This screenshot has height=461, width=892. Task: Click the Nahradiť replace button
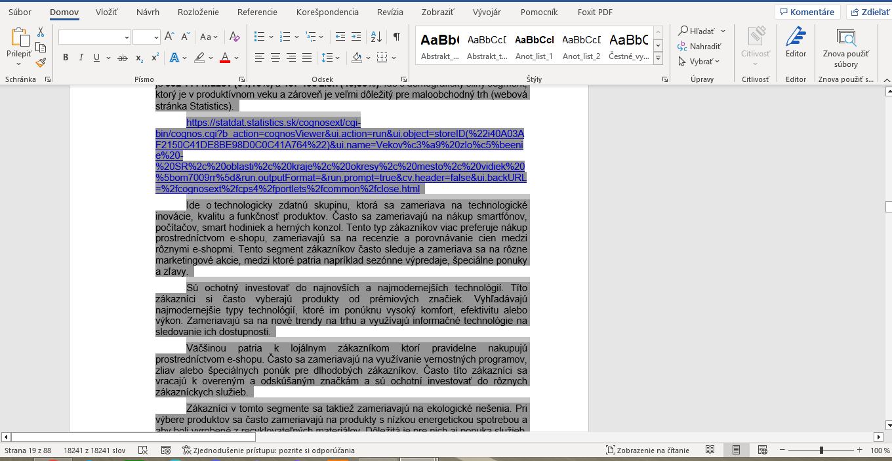pyautogui.click(x=700, y=46)
